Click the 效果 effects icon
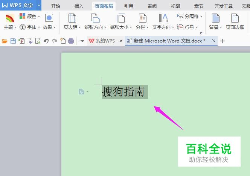 tap(49, 18)
